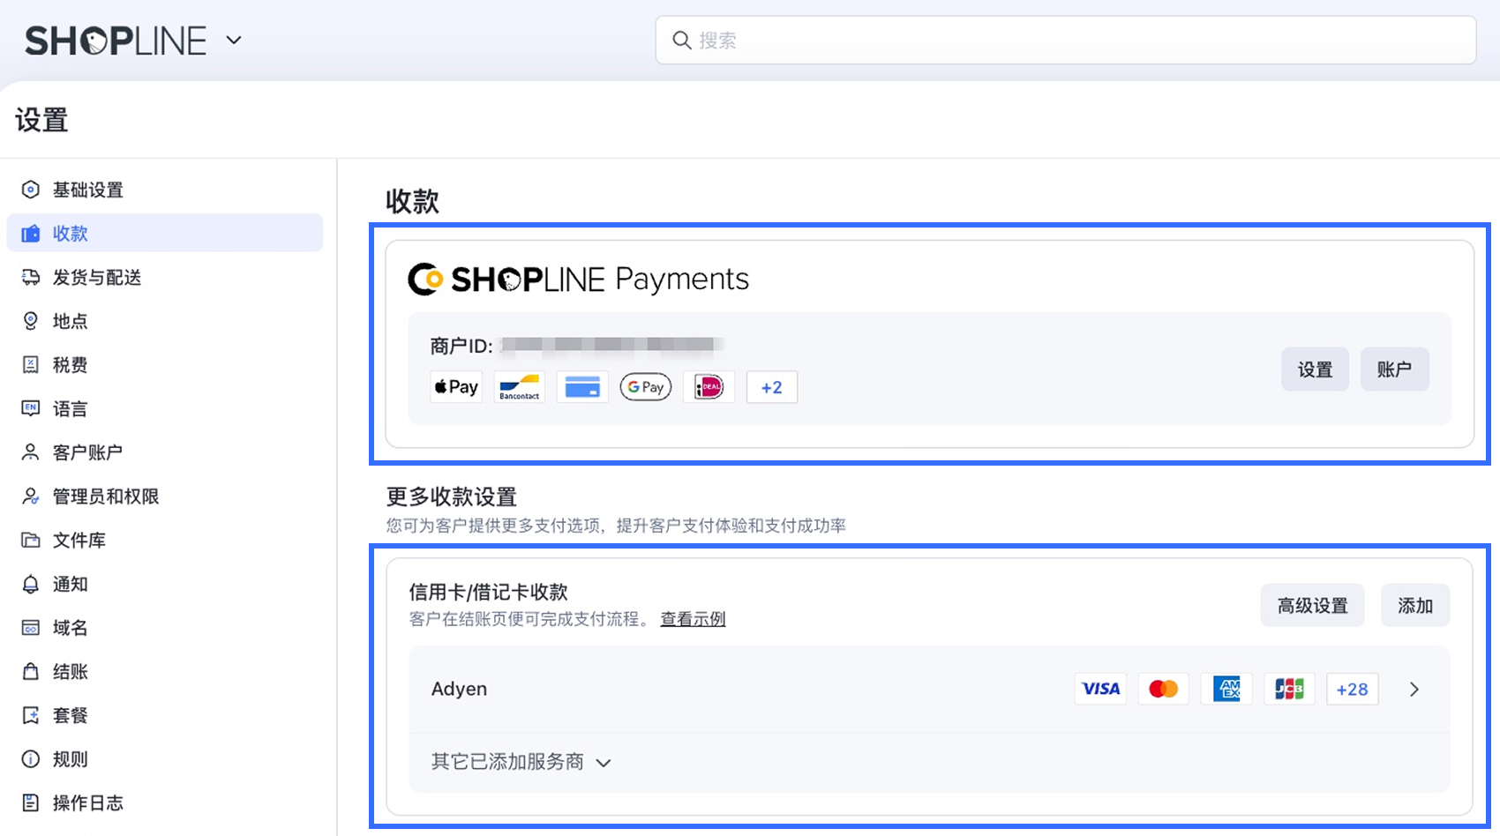
Task: Click the 发货与配送 truck icon
Action: (x=31, y=277)
